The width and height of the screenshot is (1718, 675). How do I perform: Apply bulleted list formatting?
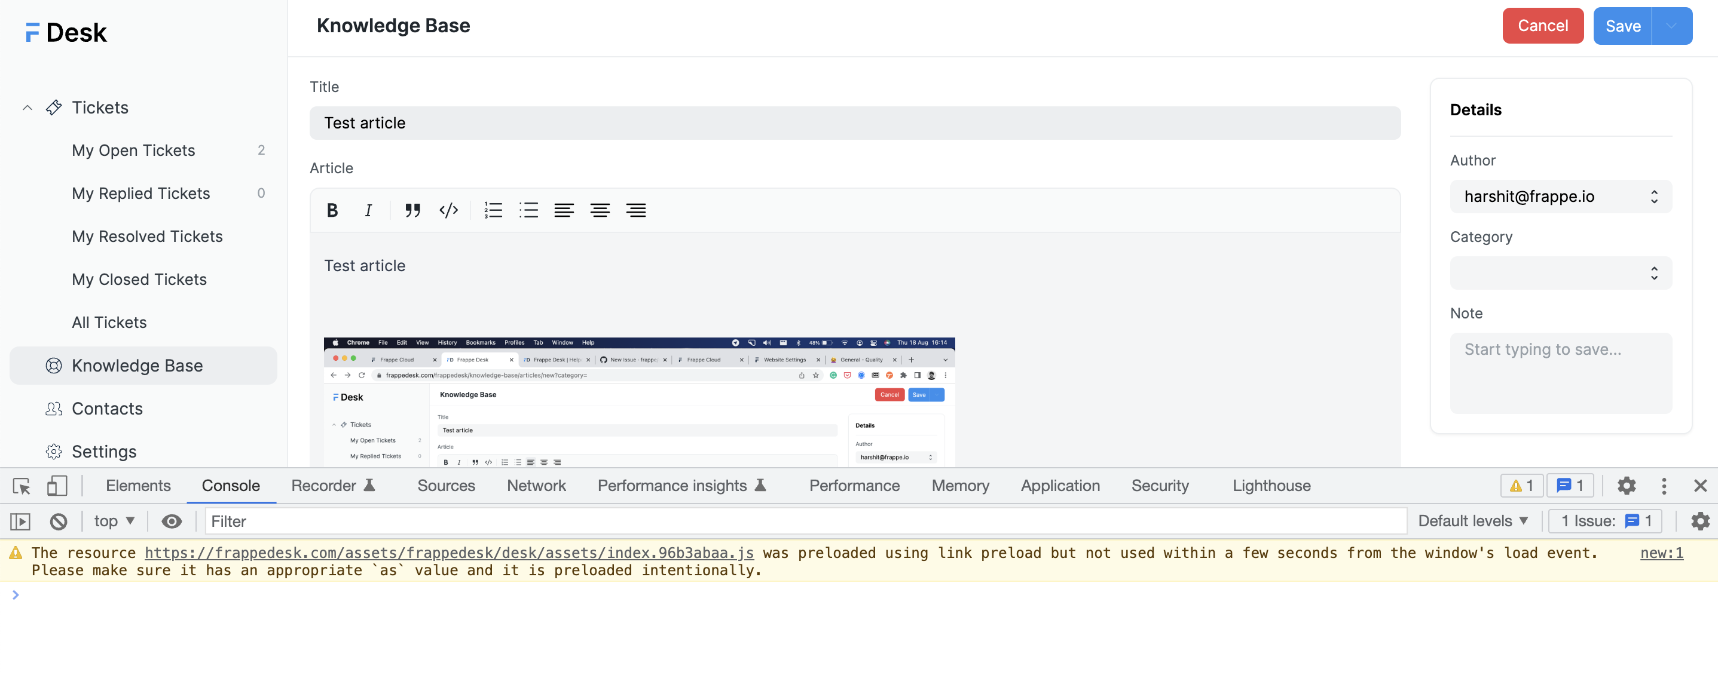(529, 210)
